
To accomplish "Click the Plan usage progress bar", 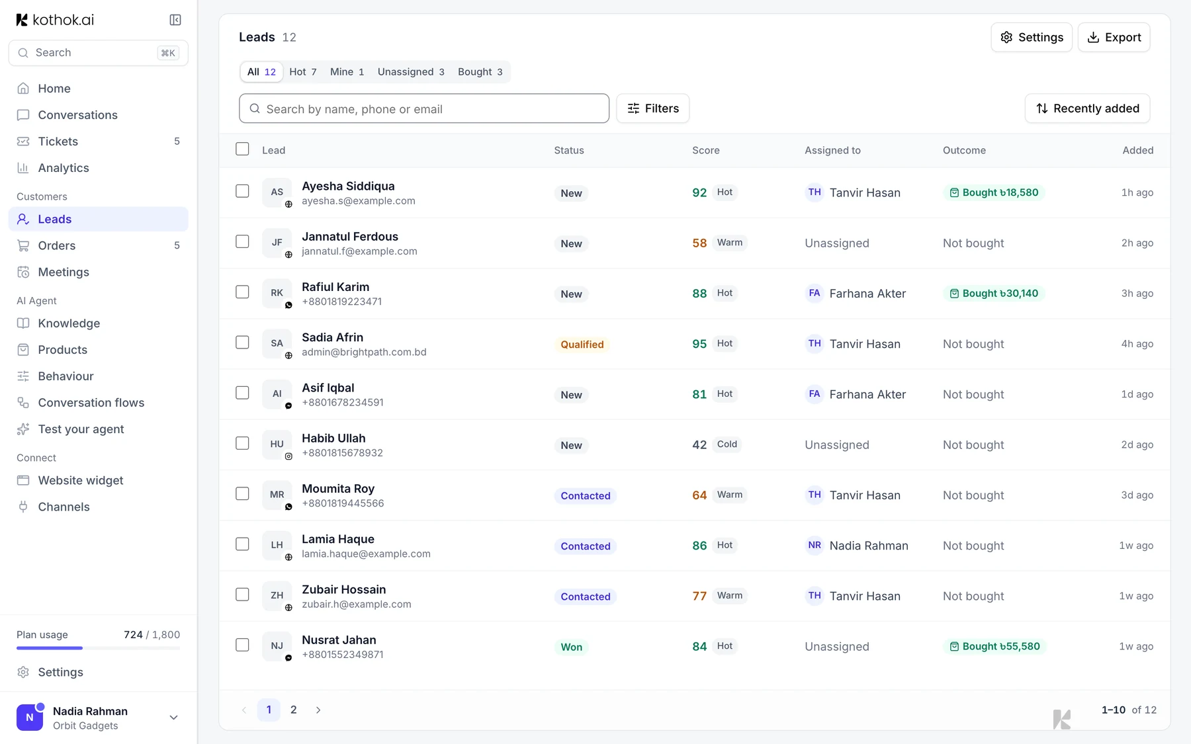I will pyautogui.click(x=98, y=648).
